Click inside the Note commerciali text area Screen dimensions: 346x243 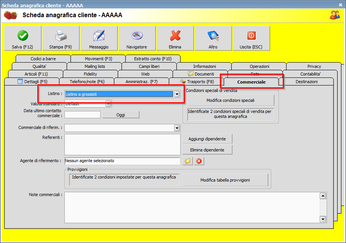[x=192, y=208]
